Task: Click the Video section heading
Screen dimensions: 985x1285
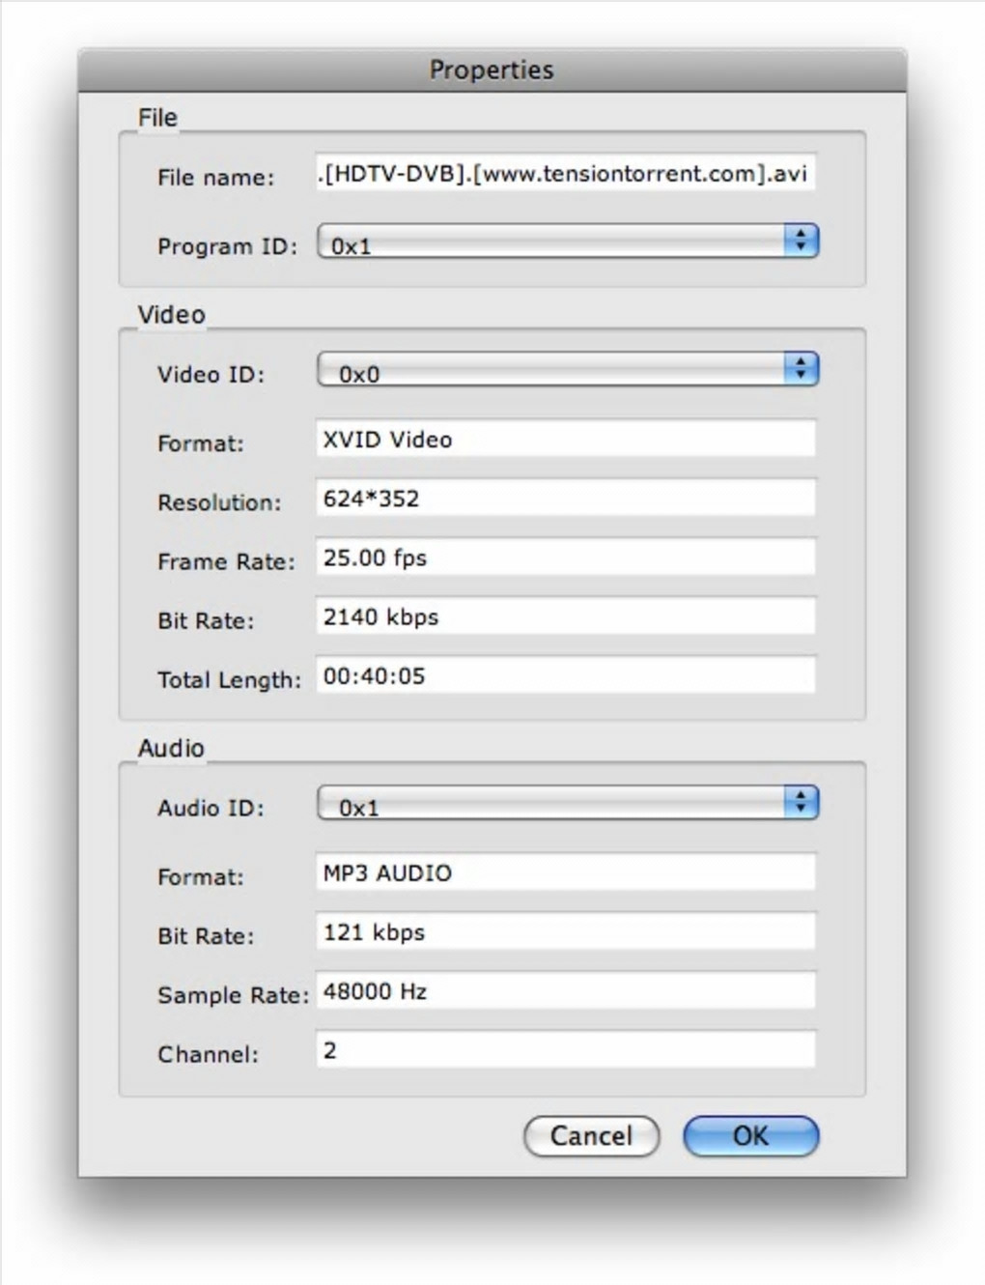Action: 171,315
